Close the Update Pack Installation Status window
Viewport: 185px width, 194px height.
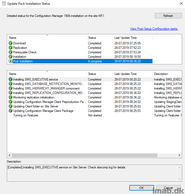(181, 3)
